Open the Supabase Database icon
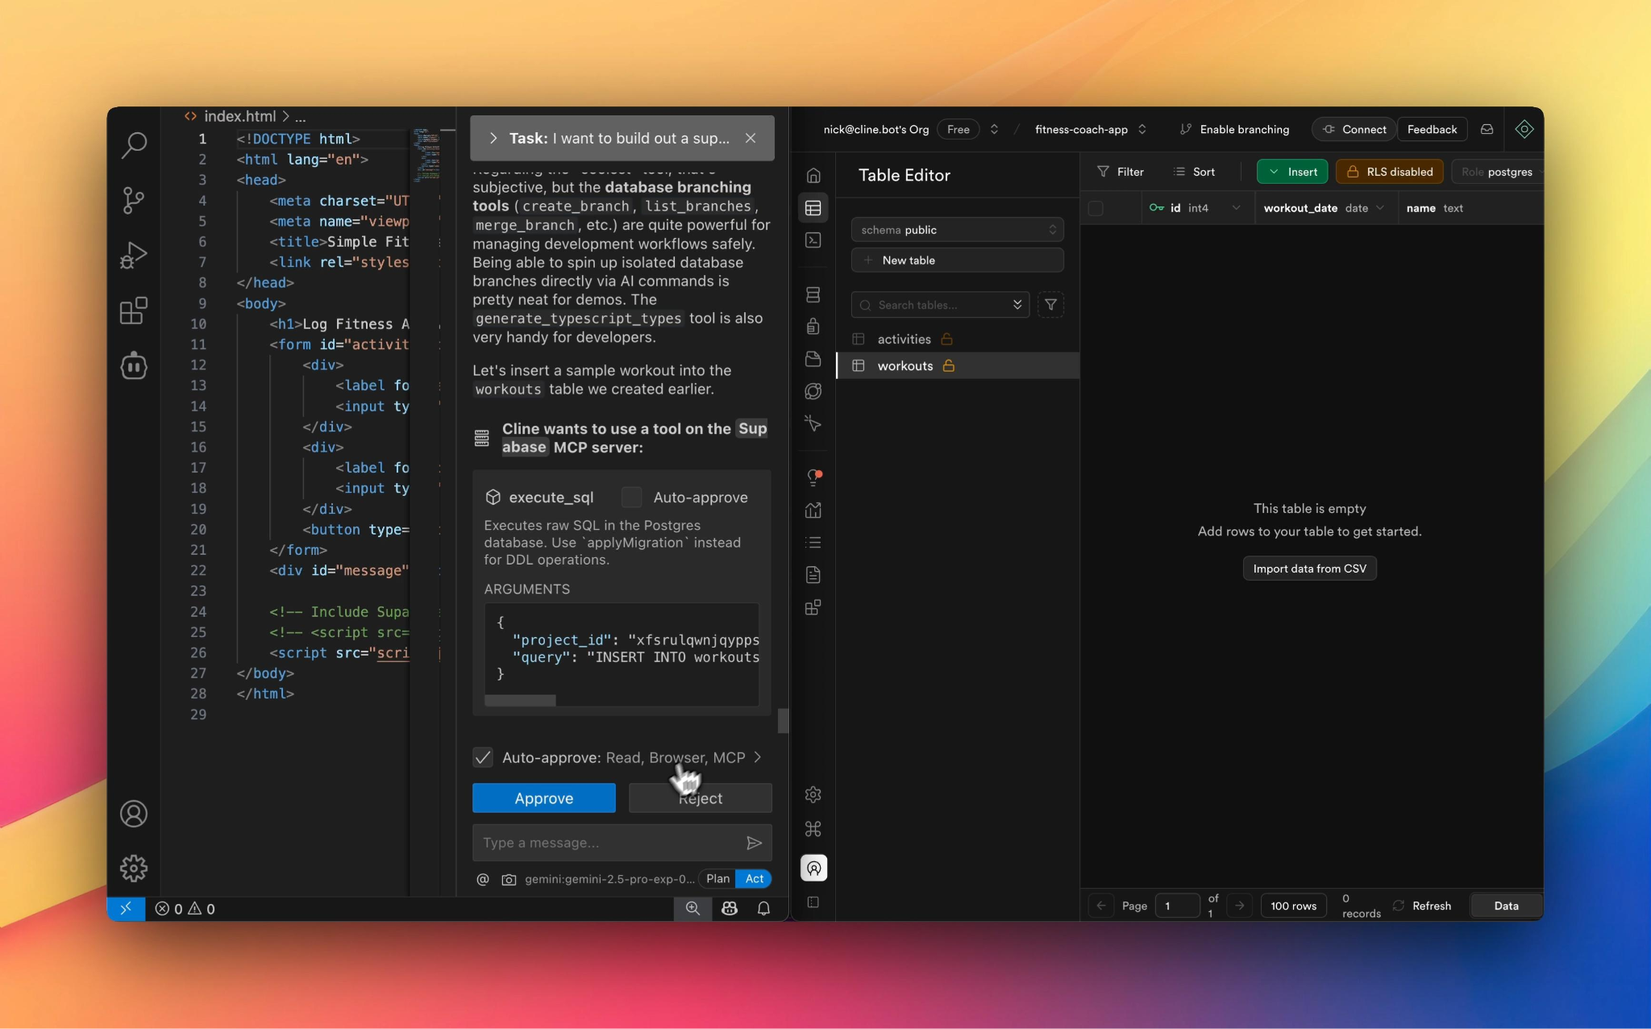The width and height of the screenshot is (1651, 1029). point(813,294)
